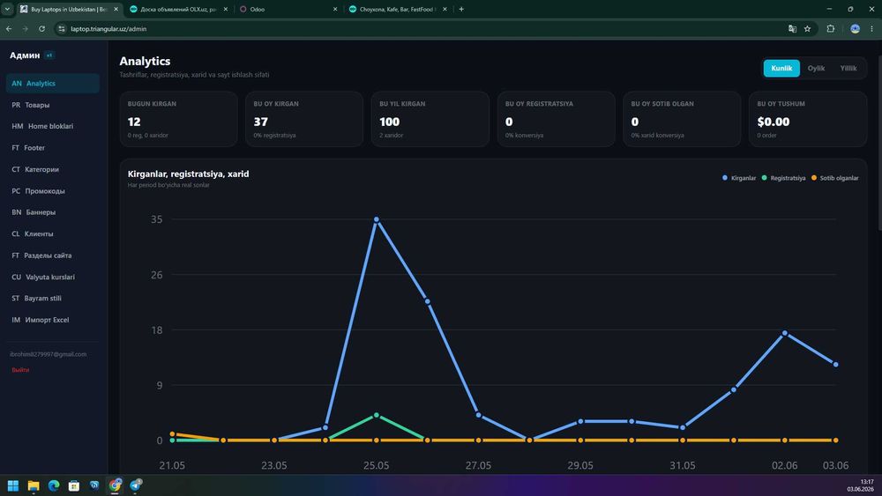The image size is (882, 496).
Task: Switch analytics to Yillik view
Action: tap(848, 68)
